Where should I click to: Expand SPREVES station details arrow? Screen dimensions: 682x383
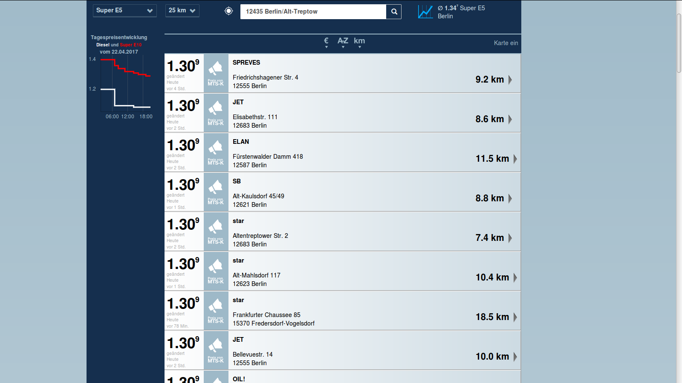(x=510, y=80)
